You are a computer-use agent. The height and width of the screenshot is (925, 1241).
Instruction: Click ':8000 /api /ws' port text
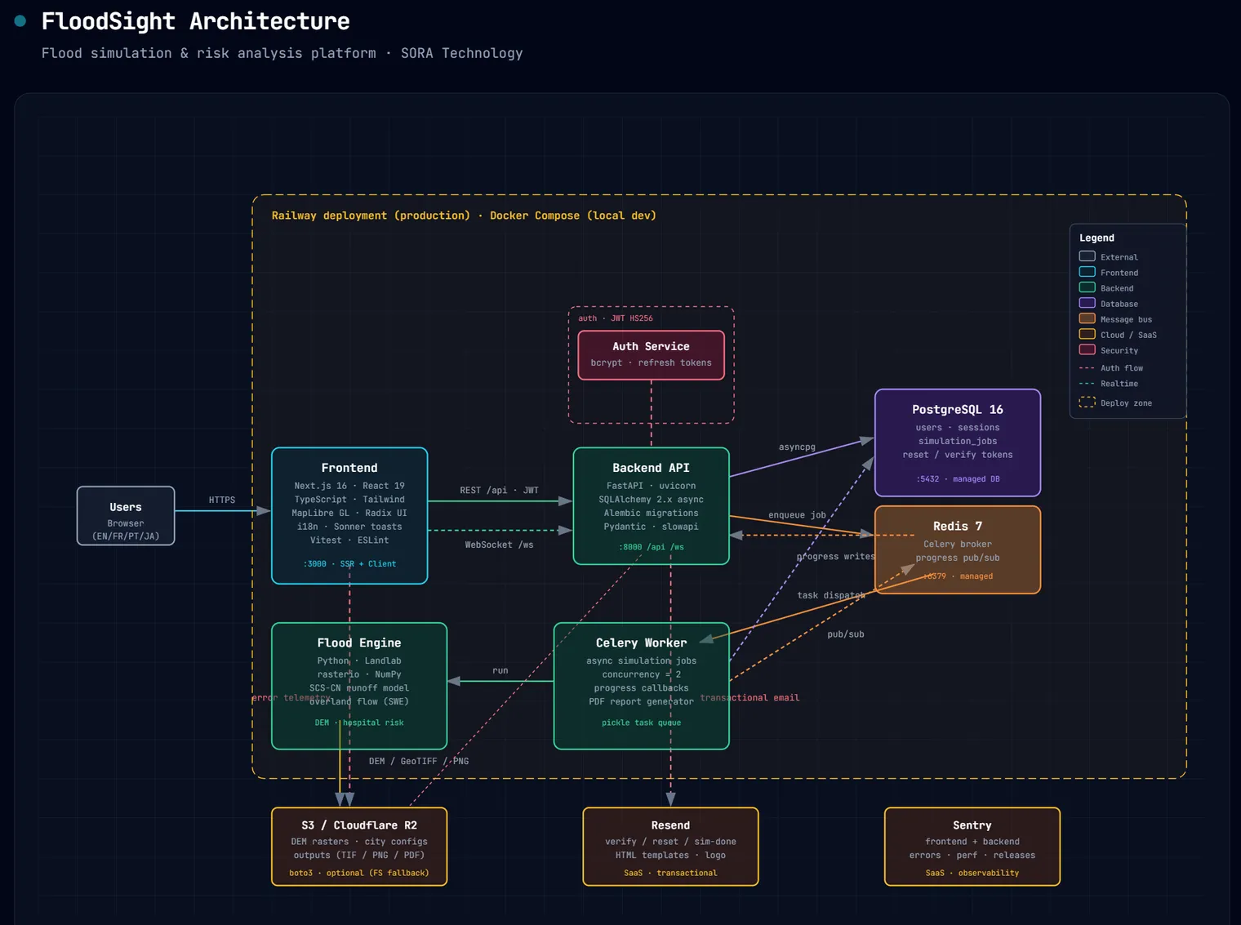pyautogui.click(x=651, y=547)
